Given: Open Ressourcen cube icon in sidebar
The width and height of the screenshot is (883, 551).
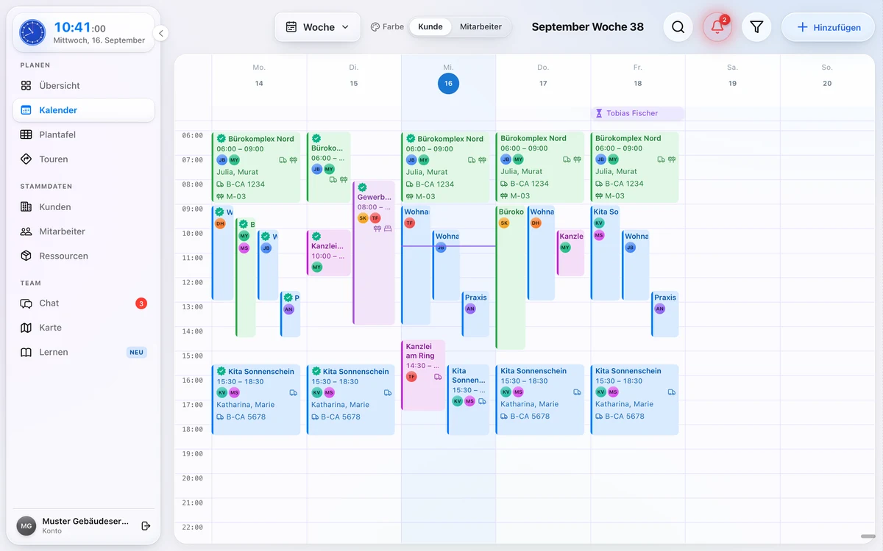Looking at the screenshot, I should click(x=26, y=256).
